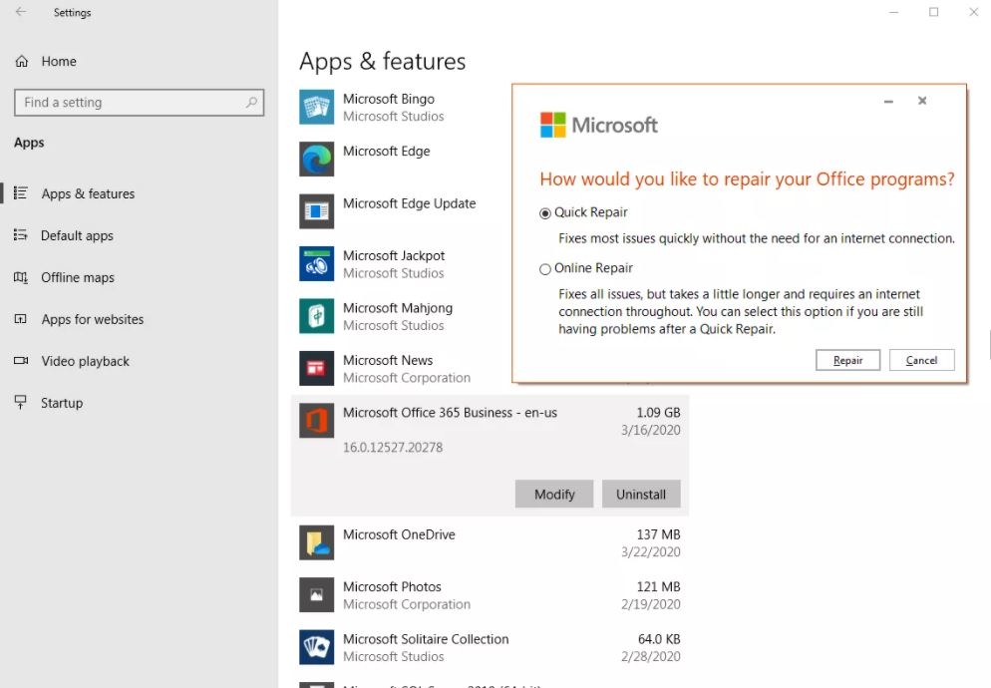991x688 pixels.
Task: Click the Microsoft Edge app icon
Action: pos(316,160)
